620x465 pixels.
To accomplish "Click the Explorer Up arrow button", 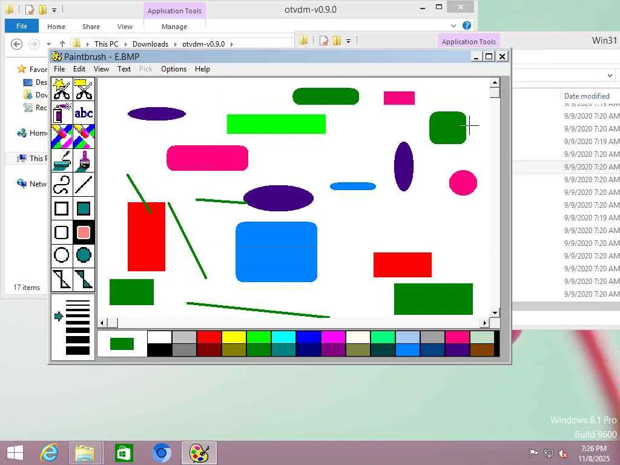I will (62, 44).
